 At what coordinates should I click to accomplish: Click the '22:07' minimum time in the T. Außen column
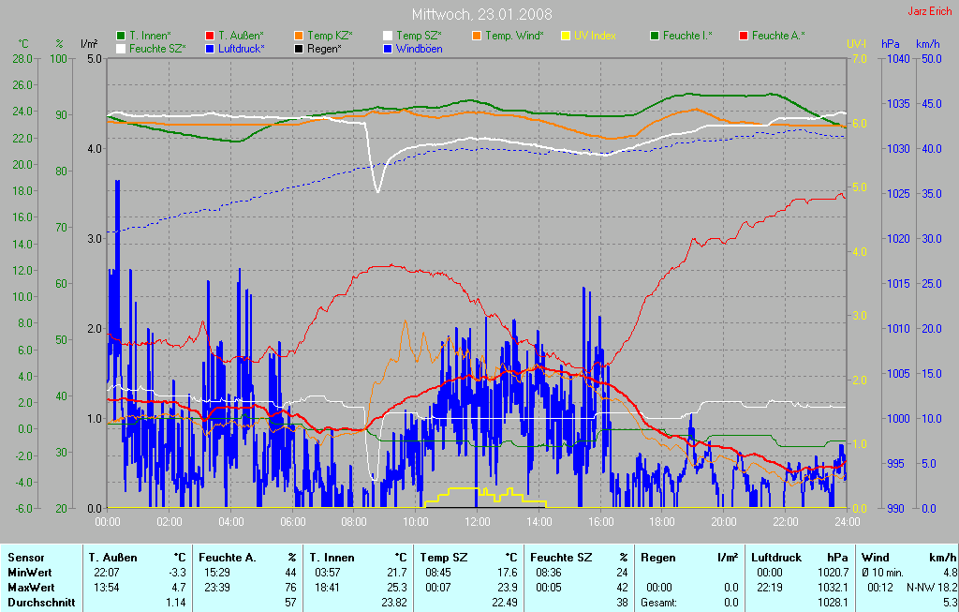tap(107, 573)
